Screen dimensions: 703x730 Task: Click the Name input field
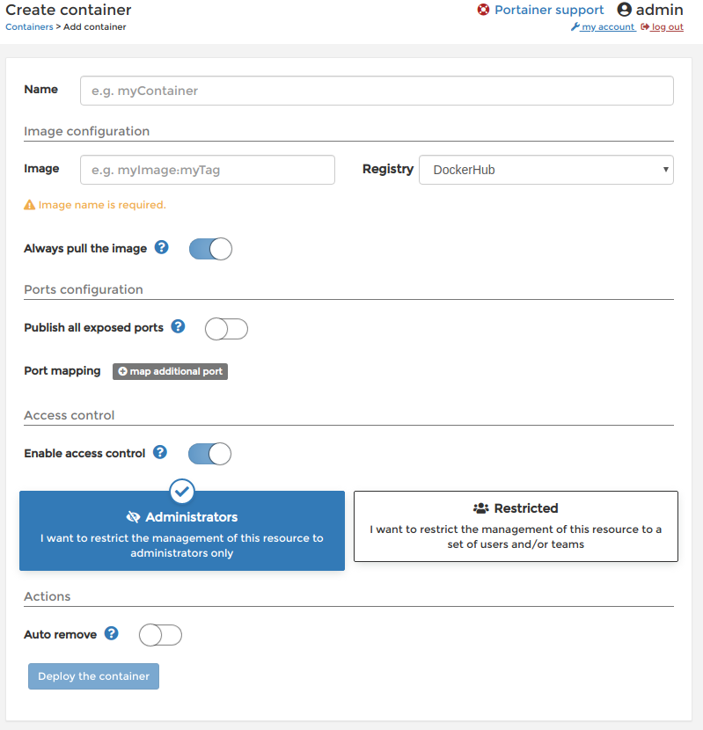pyautogui.click(x=377, y=91)
